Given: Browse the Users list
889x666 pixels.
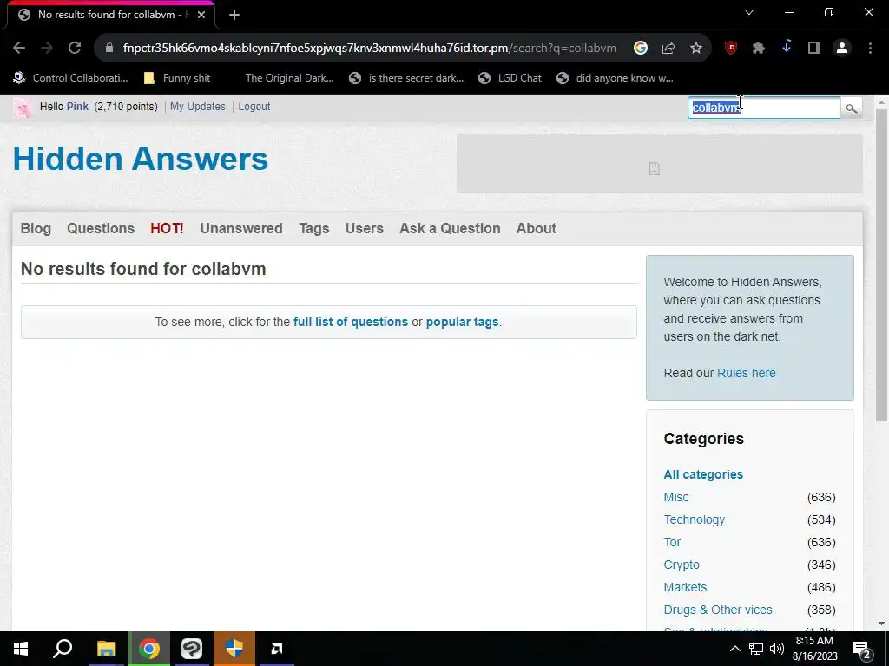Looking at the screenshot, I should click(x=364, y=228).
